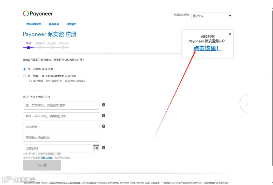Viewport: 273px width, 185px height.
Task: Focus the '出生日期' input field
Action: click(58, 148)
